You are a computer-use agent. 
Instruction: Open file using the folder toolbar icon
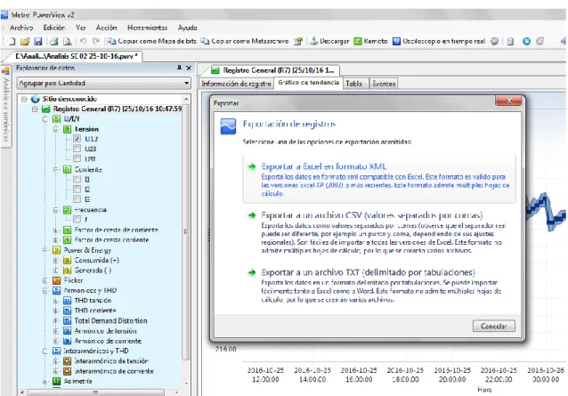pos(25,41)
